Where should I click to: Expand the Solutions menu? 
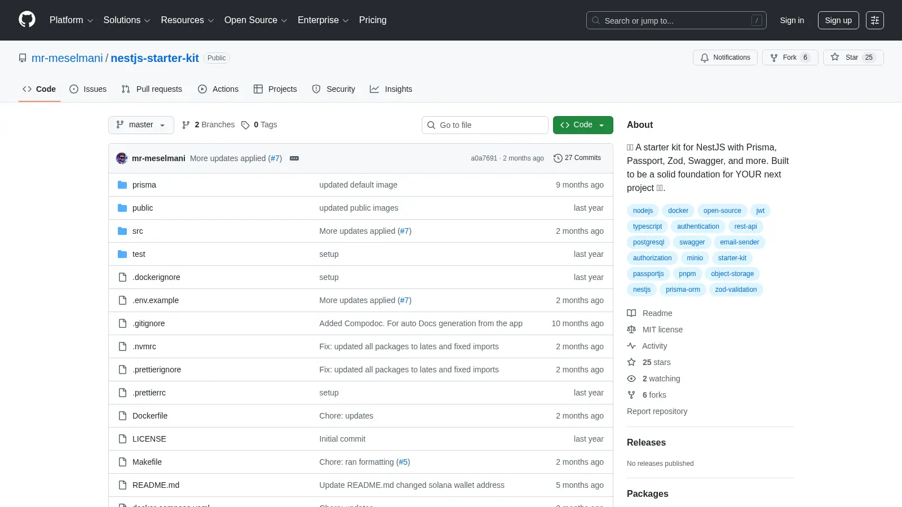coord(127,20)
